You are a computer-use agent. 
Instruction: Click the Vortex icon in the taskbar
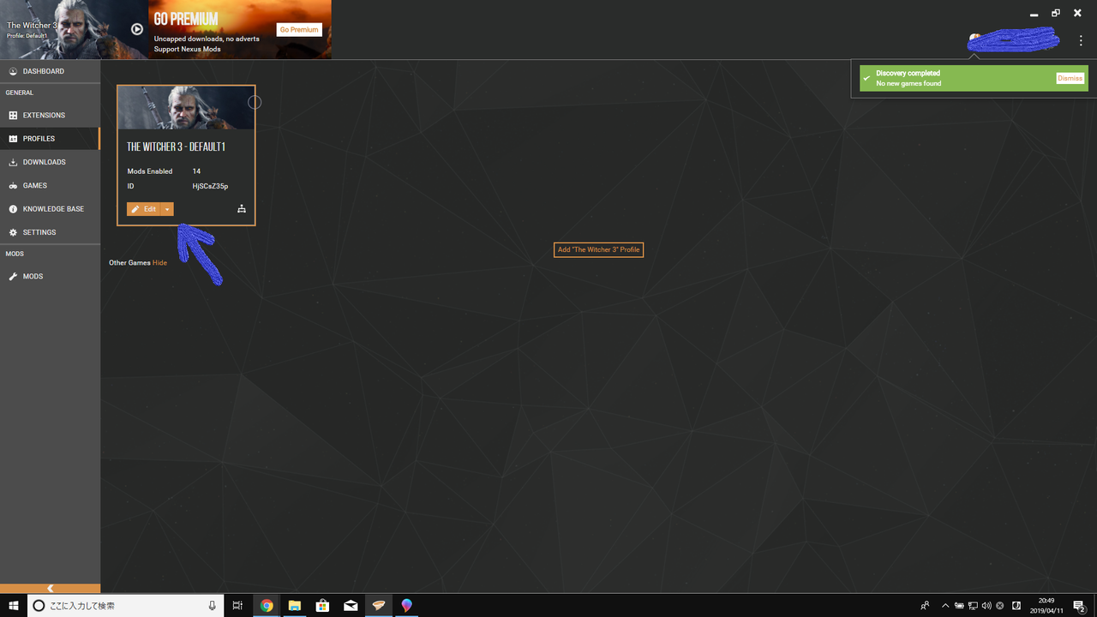pyautogui.click(x=378, y=605)
